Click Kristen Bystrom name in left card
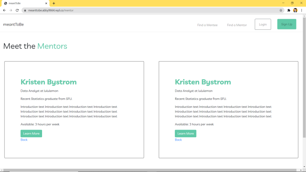The width and height of the screenshot is (306, 172). tap(49, 82)
